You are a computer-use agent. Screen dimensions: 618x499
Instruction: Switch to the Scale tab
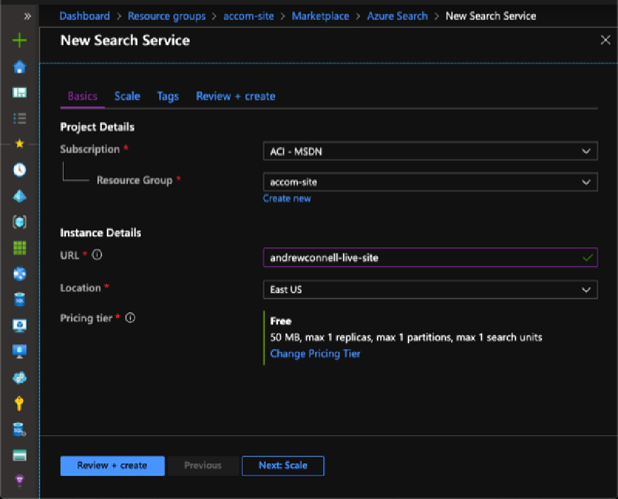(127, 96)
